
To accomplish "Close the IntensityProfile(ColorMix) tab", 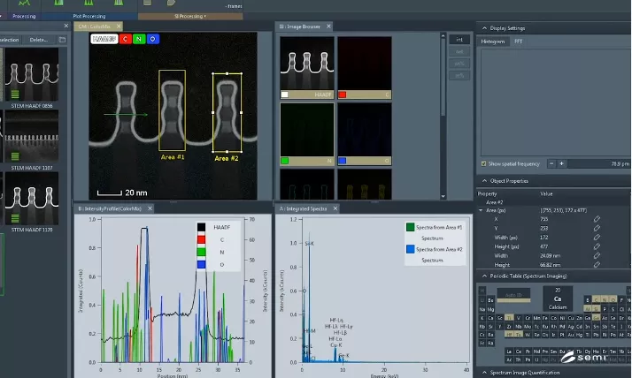I will [150, 208].
